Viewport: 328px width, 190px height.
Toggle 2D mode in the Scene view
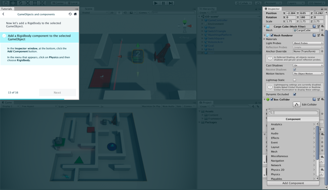click(x=112, y=12)
